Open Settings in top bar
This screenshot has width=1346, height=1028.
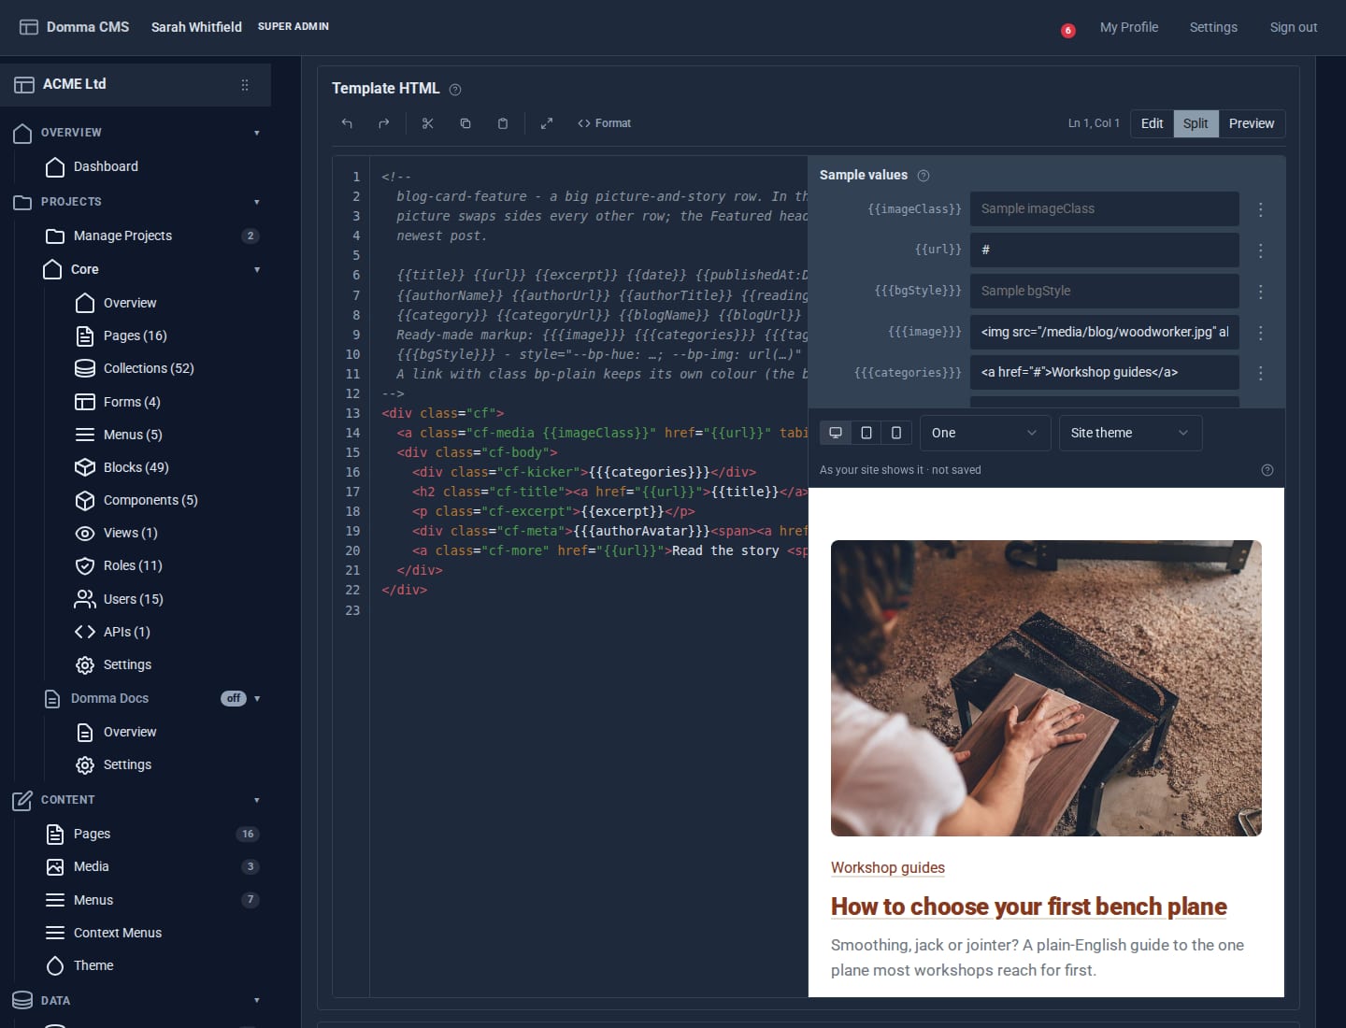coord(1213,27)
